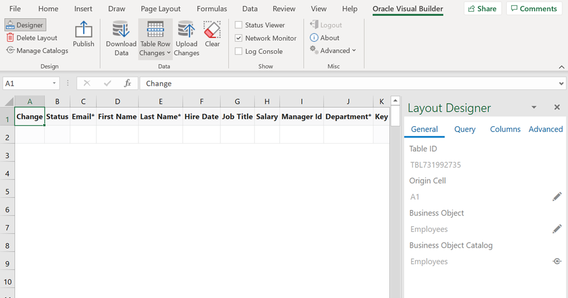Switch to the Review tab
This screenshot has height=298, width=568.
click(284, 9)
